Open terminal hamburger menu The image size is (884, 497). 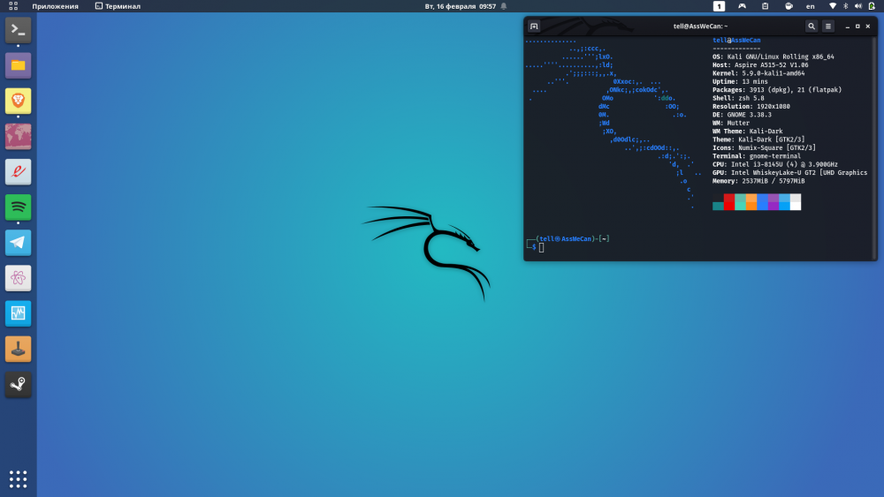point(828,26)
